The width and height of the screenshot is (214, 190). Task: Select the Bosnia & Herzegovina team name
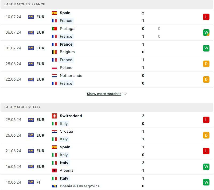coord(80,186)
